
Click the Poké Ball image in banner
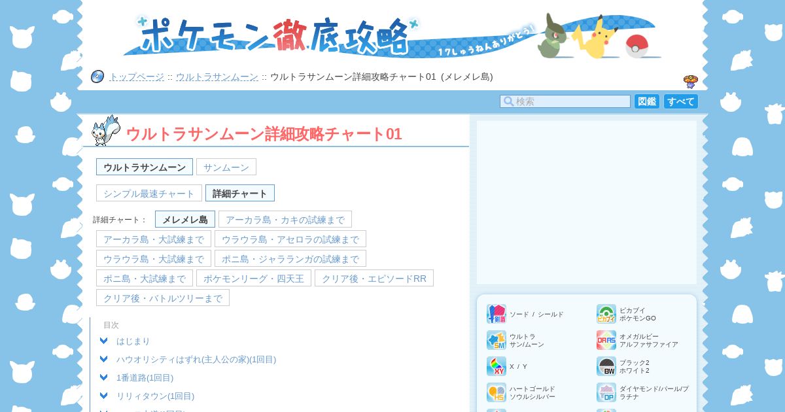(x=637, y=46)
